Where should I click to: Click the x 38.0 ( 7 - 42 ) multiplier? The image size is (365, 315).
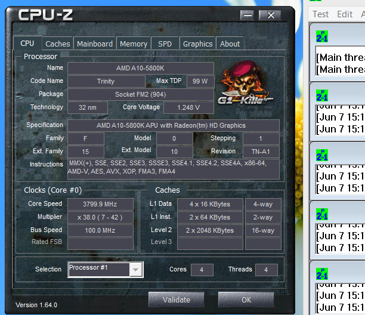point(100,217)
